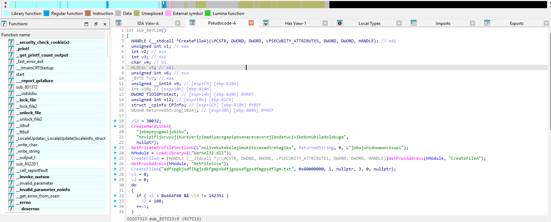This screenshot has width=551, height=222.
Task: Click the Library function legend color swatch
Action: coord(6,14)
